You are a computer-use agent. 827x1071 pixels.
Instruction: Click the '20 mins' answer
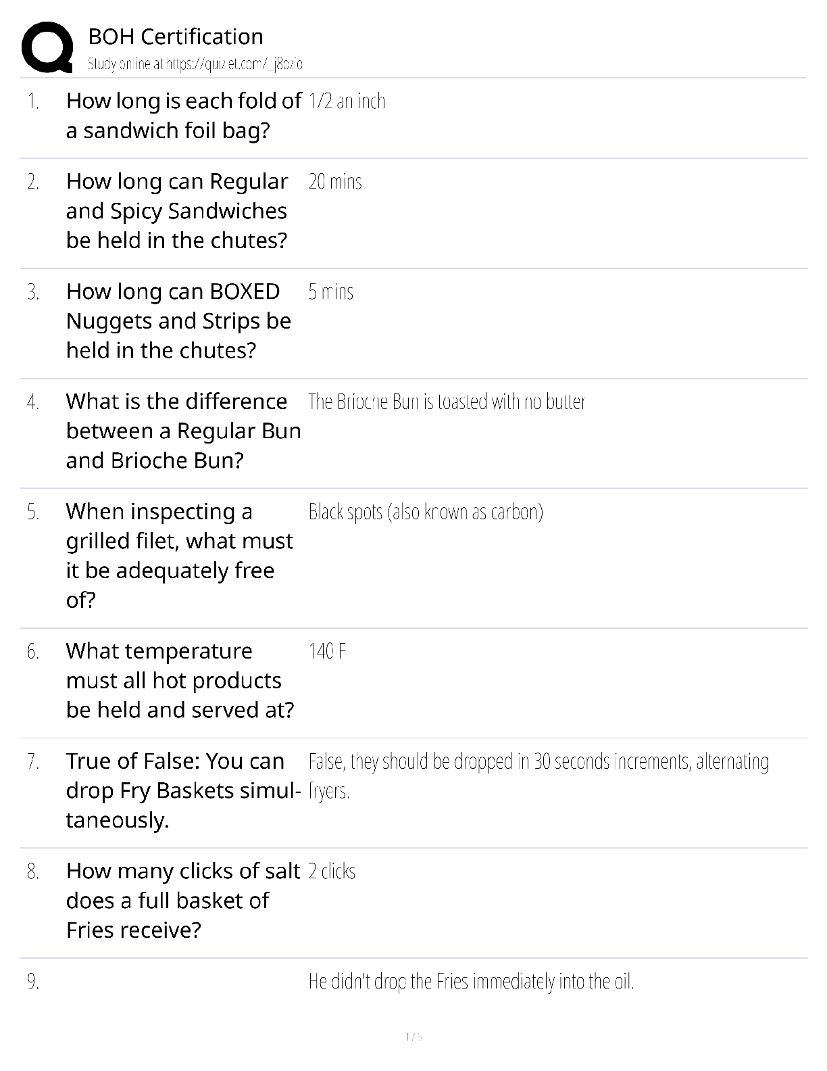[335, 182]
